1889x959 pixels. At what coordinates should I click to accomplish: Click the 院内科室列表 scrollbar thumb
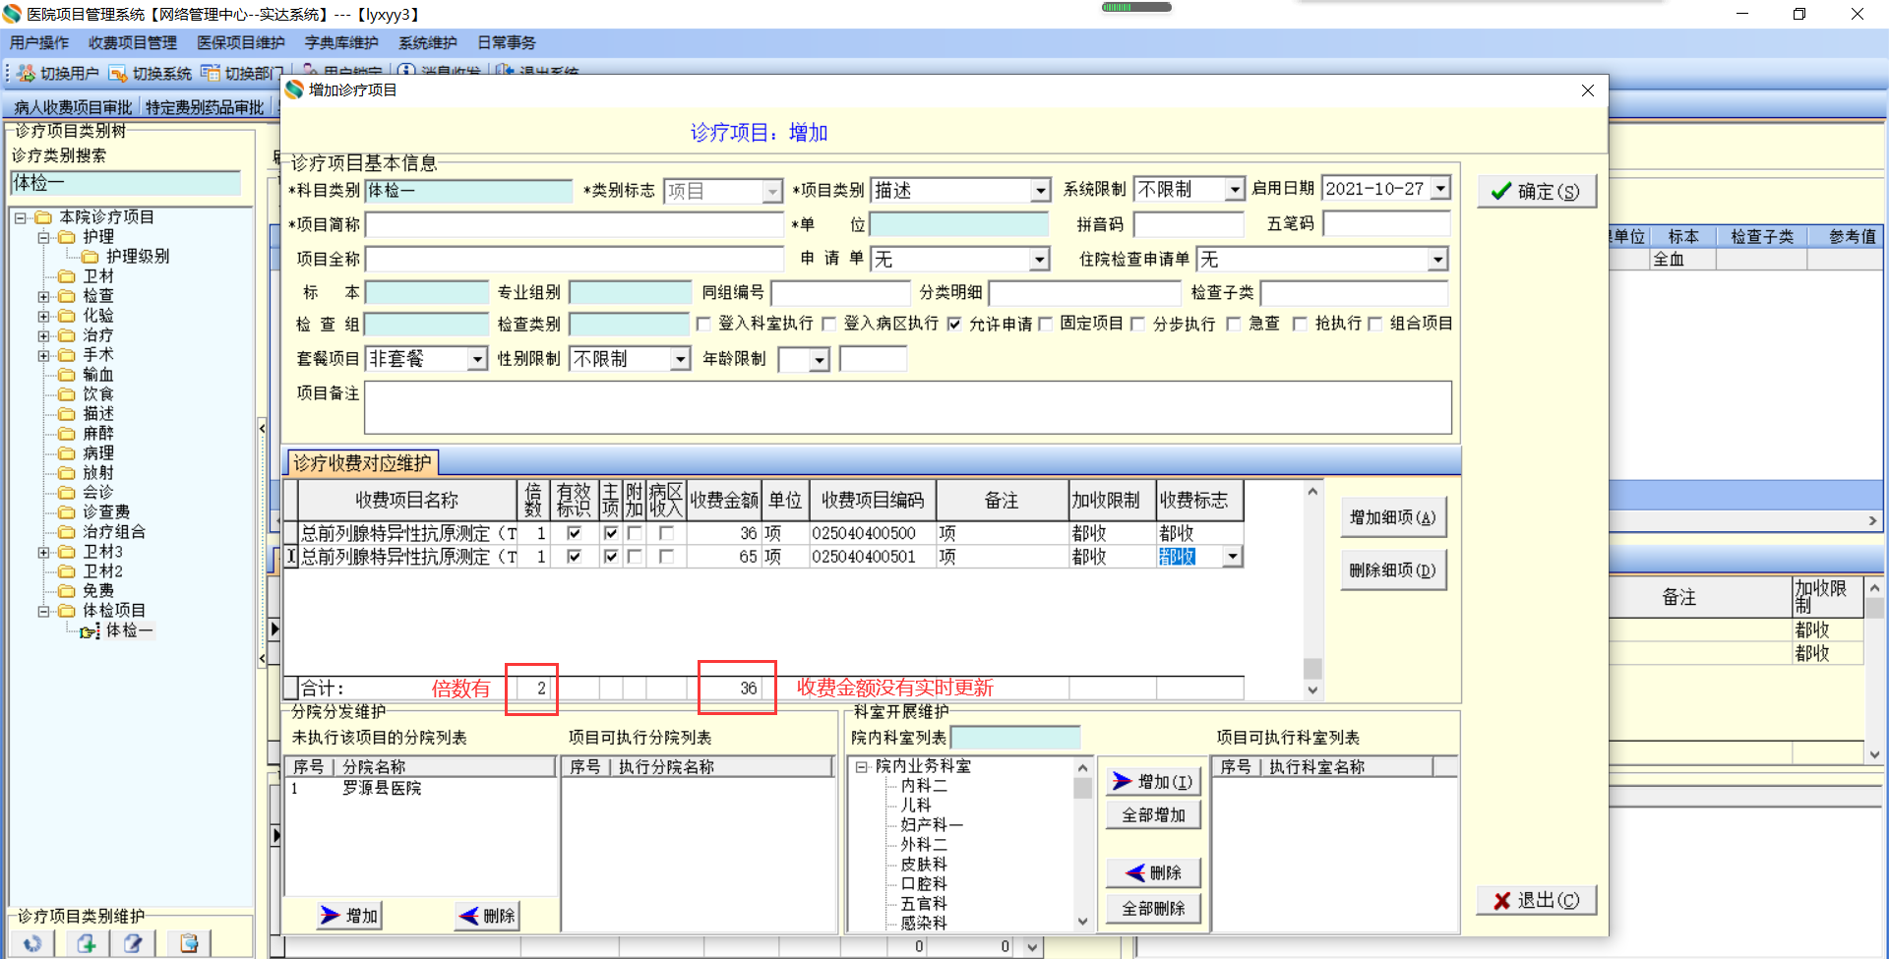(x=1082, y=789)
